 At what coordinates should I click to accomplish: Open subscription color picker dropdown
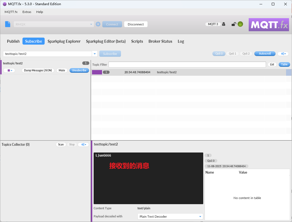[9, 70]
